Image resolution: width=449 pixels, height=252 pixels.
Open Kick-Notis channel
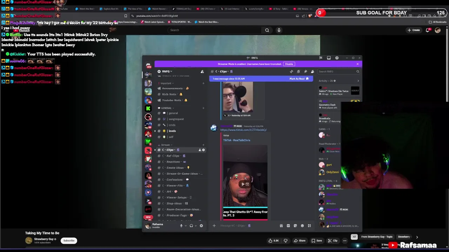pyautogui.click(x=181, y=94)
